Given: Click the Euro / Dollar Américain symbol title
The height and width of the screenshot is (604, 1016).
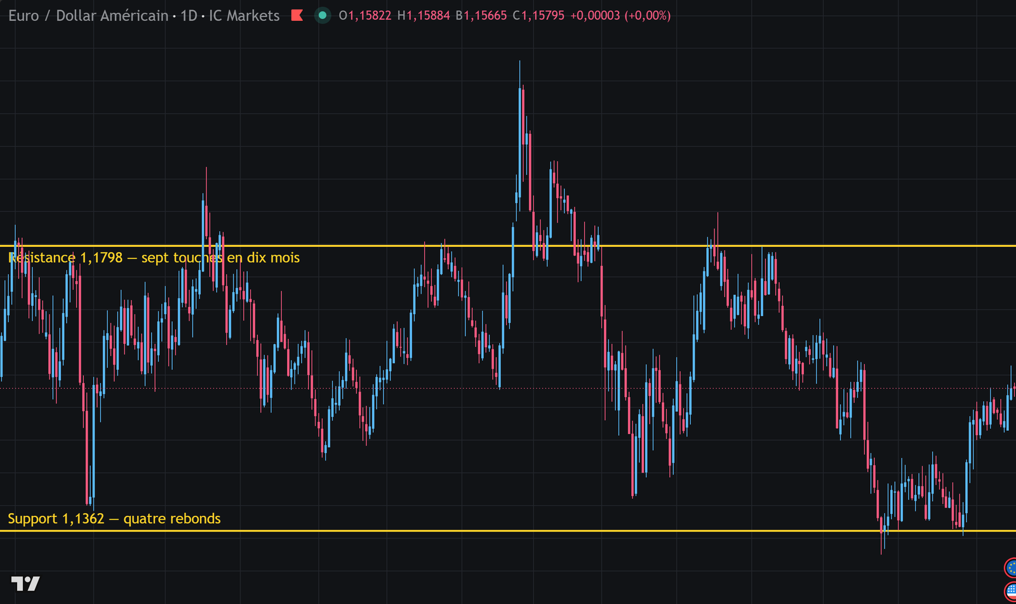Looking at the screenshot, I should click(x=88, y=15).
